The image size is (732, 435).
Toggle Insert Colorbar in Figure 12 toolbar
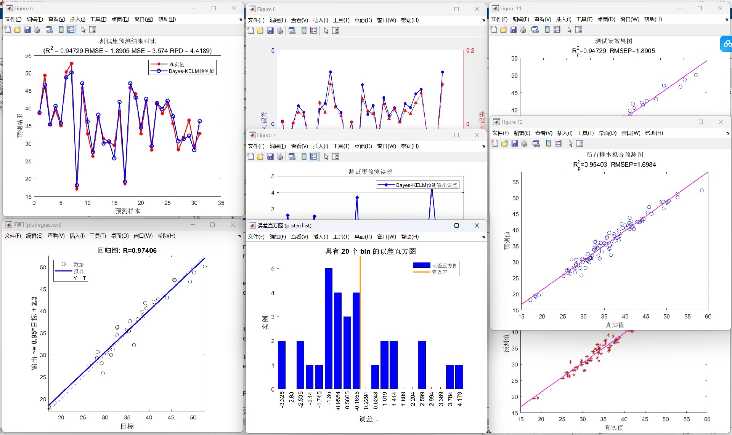point(548,144)
